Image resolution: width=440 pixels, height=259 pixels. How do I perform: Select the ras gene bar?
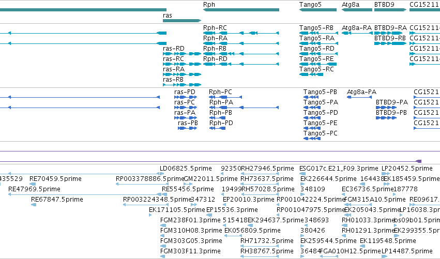tap(182, 21)
